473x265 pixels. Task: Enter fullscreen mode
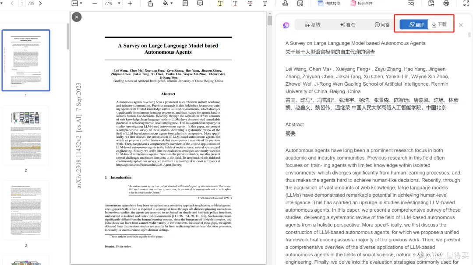click(x=466, y=3)
